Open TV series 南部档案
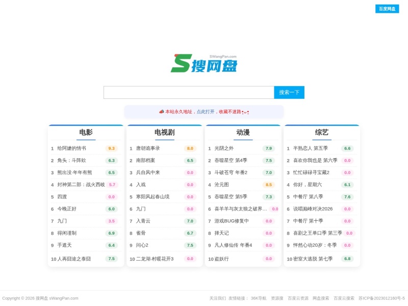The image size is (408, 306). 145,161
